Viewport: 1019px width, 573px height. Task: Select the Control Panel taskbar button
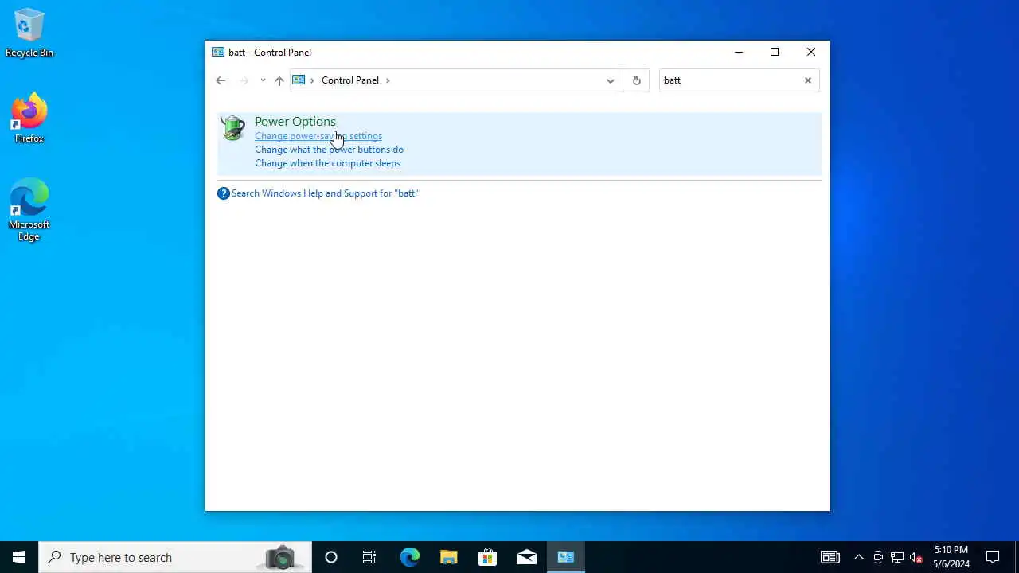coord(566,557)
